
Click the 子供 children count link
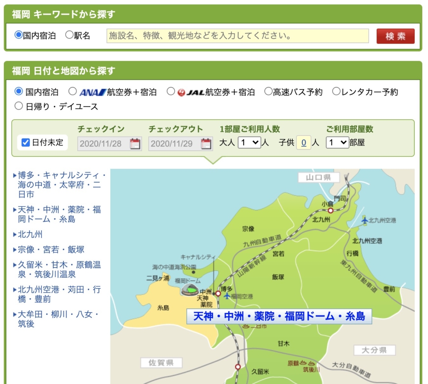point(303,143)
